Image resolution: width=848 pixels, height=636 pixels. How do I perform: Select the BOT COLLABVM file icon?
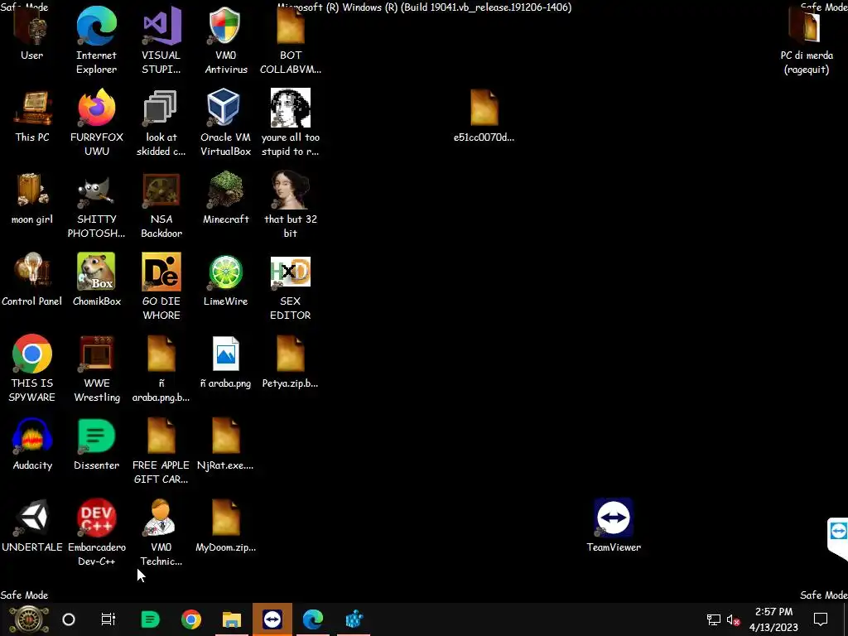point(291,26)
